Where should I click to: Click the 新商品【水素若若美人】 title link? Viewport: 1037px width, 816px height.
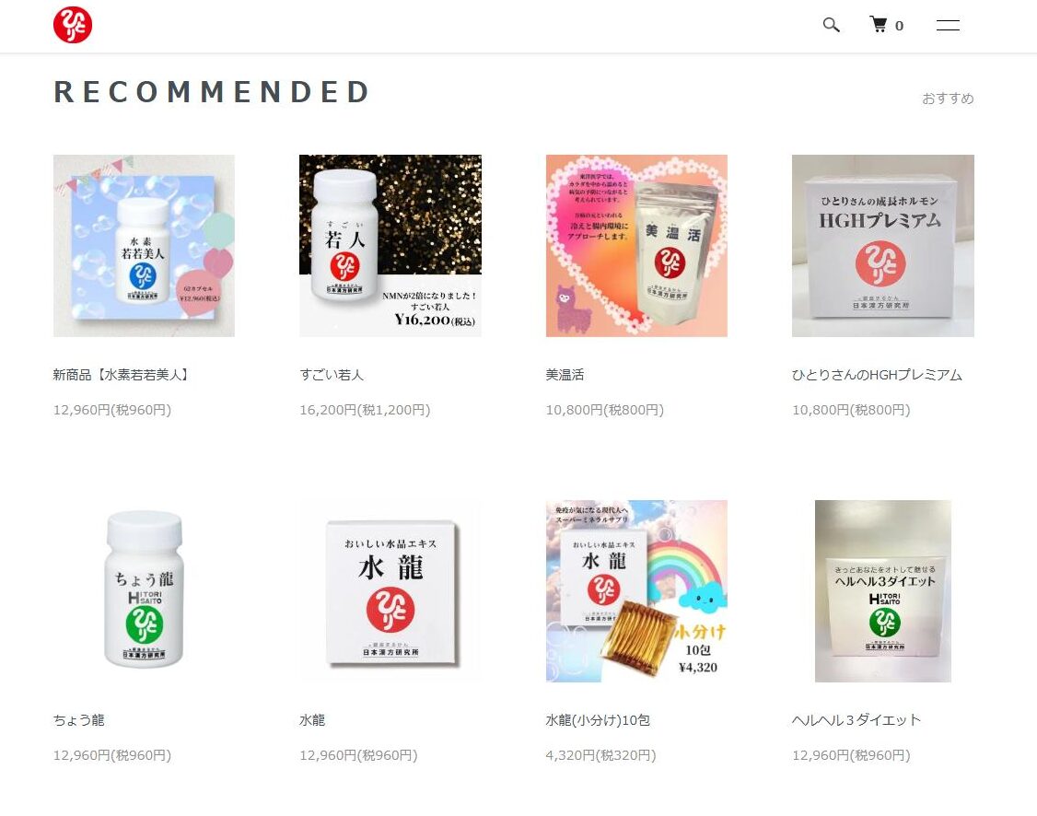coord(122,375)
